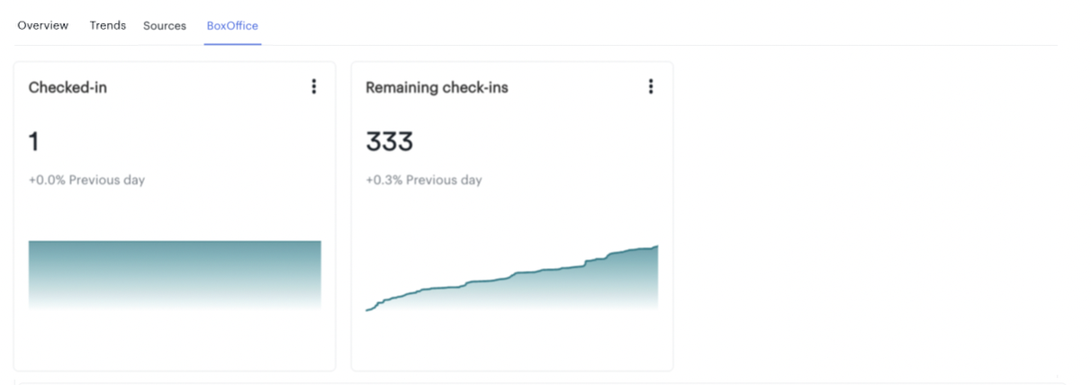
Task: Open the Sources tab
Action: (x=165, y=25)
